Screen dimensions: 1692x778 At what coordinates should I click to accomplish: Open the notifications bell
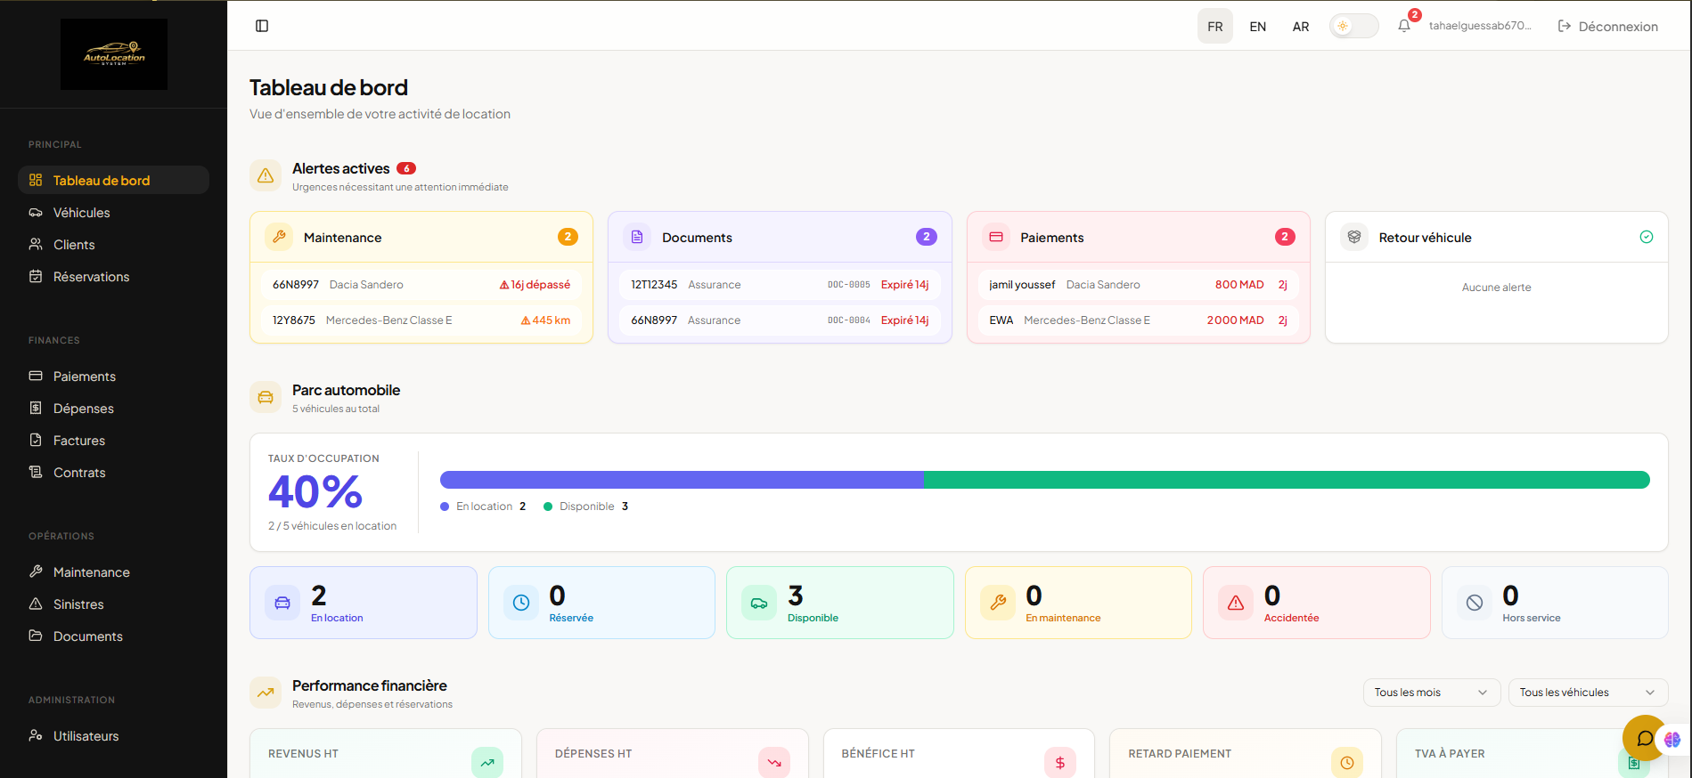(1404, 26)
